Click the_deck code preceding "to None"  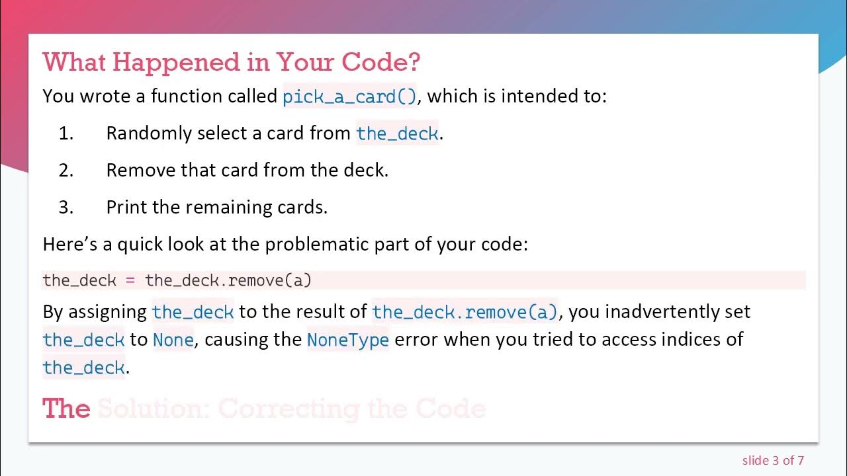tap(83, 340)
